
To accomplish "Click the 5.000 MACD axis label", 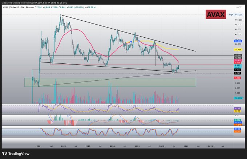I will coord(238,116).
